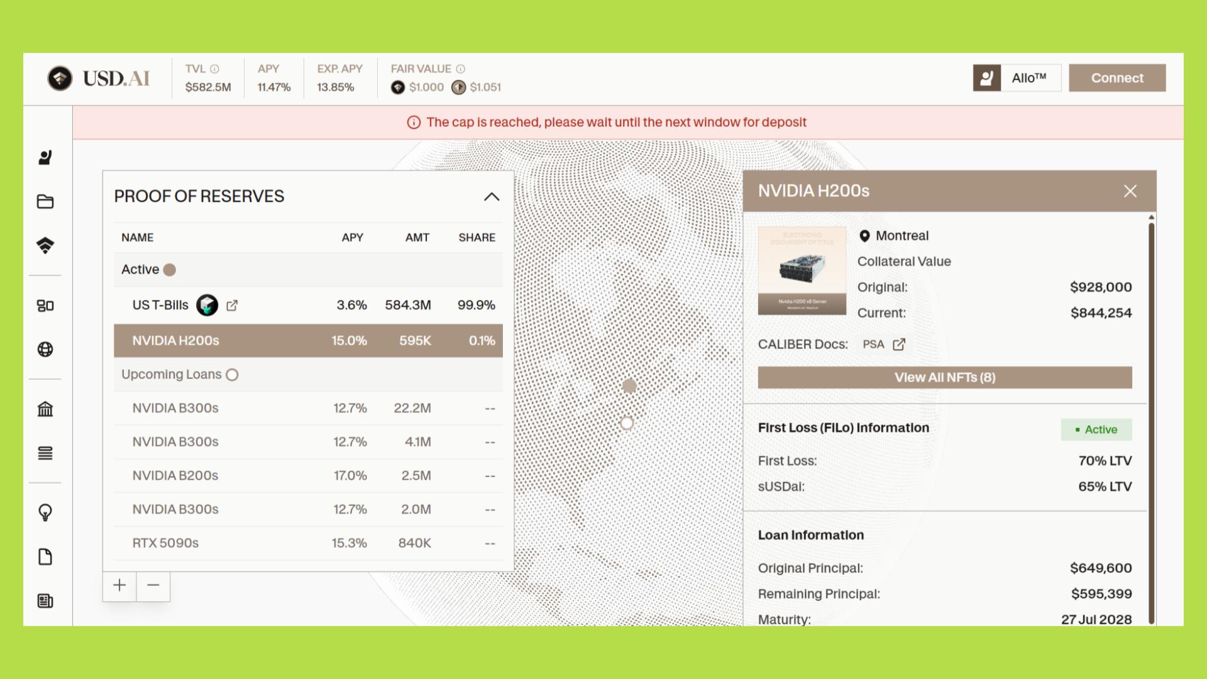1207x679 pixels.
Task: Open US T-Bills external link icon
Action: pyautogui.click(x=232, y=306)
